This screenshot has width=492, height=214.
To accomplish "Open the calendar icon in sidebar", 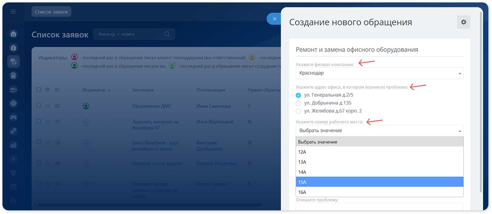I will click(x=13, y=187).
